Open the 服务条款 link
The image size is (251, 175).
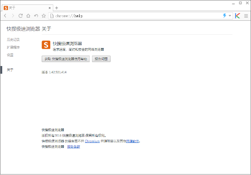pyautogui.click(x=73, y=147)
